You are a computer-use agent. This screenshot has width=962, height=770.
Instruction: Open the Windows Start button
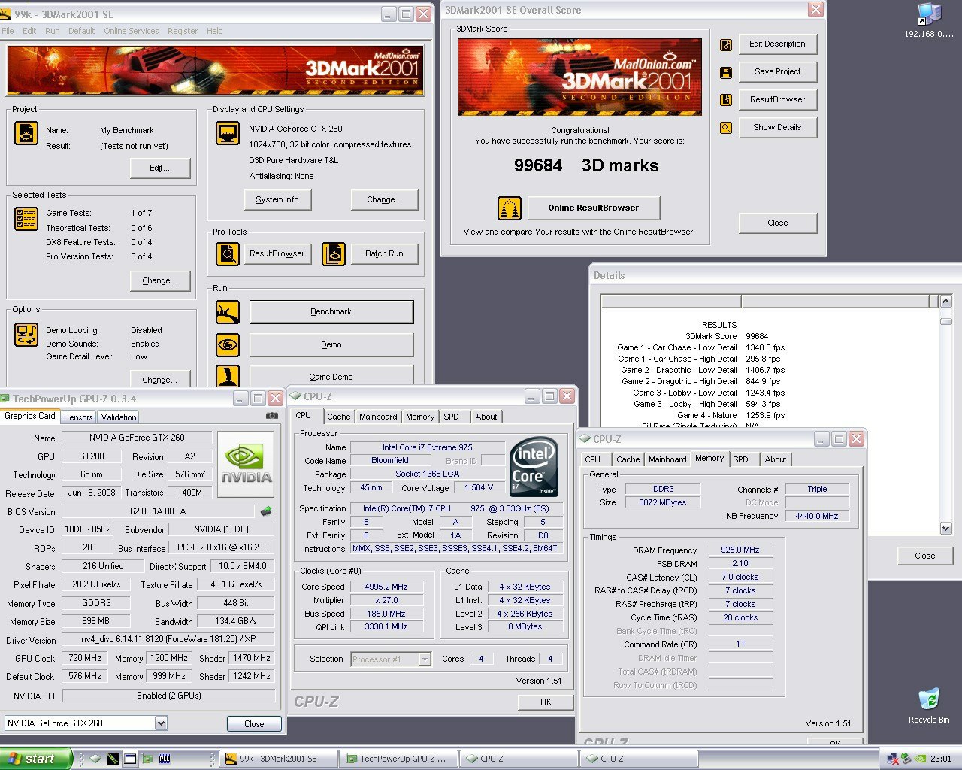point(36,759)
